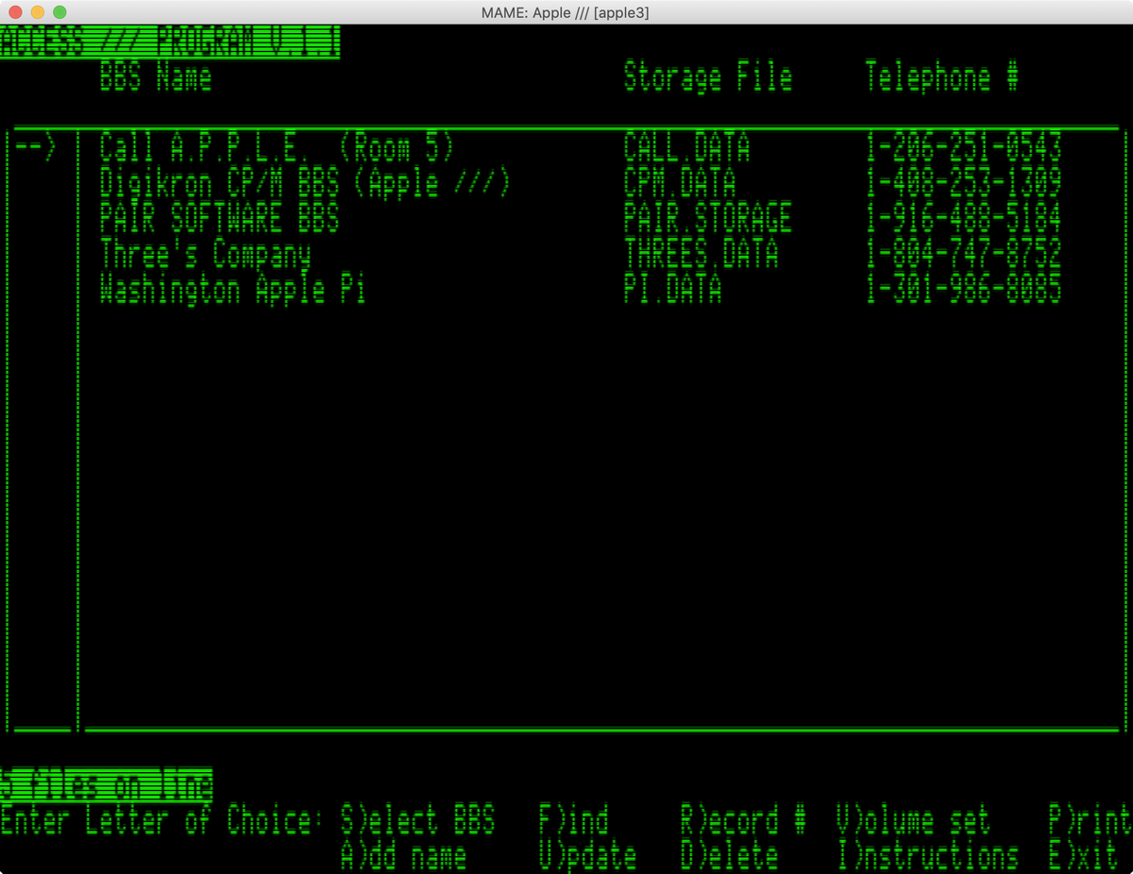
Task: Click the ACCESS /// PROGRAM title banner
Action: 170,42
